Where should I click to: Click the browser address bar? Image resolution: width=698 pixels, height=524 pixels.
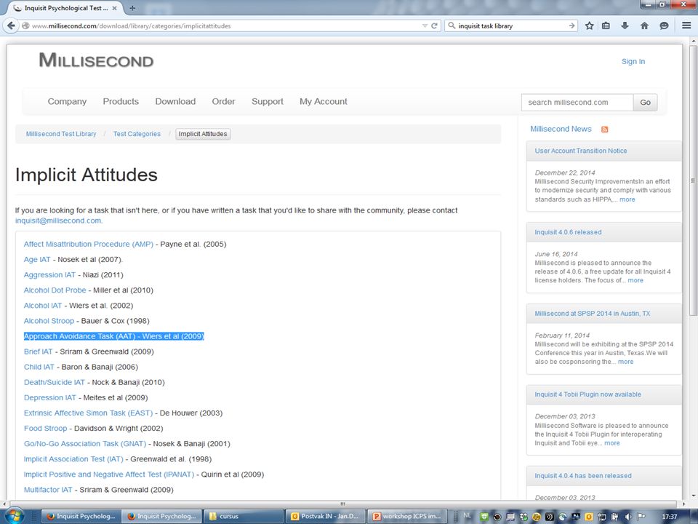pyautogui.click(x=222, y=26)
